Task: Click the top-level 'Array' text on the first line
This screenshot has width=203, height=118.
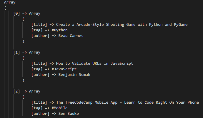Action: [x=10, y=2]
